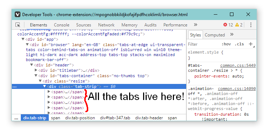The height and width of the screenshot is (135, 269).
Task: Go to the Audits tab
Action: pos(150,25)
